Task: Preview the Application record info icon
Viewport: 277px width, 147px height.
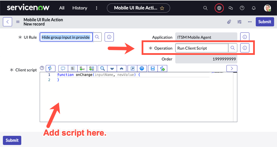Action: (x=245, y=37)
